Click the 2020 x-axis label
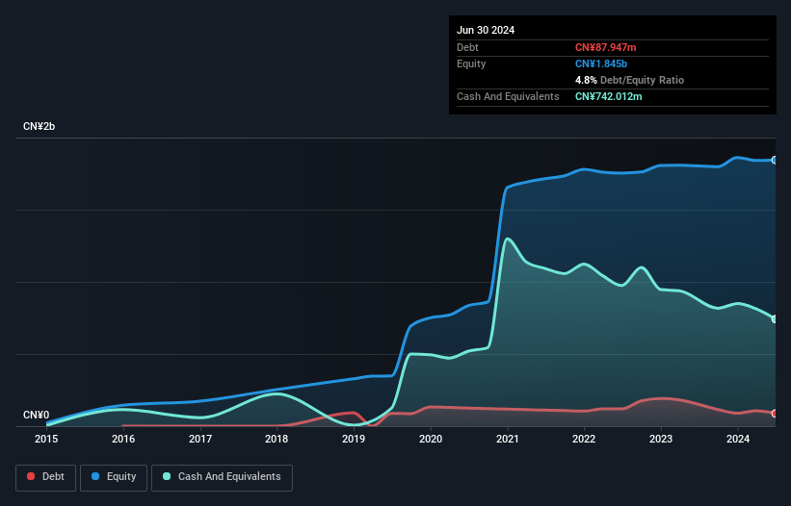791x506 pixels. pos(431,439)
